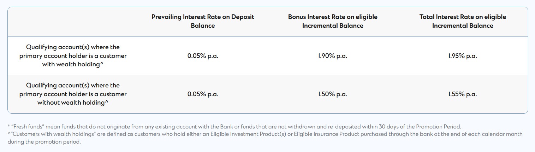Click the caret after "with wealth holding"
Viewport: 535px width, 152px height.
102,64
